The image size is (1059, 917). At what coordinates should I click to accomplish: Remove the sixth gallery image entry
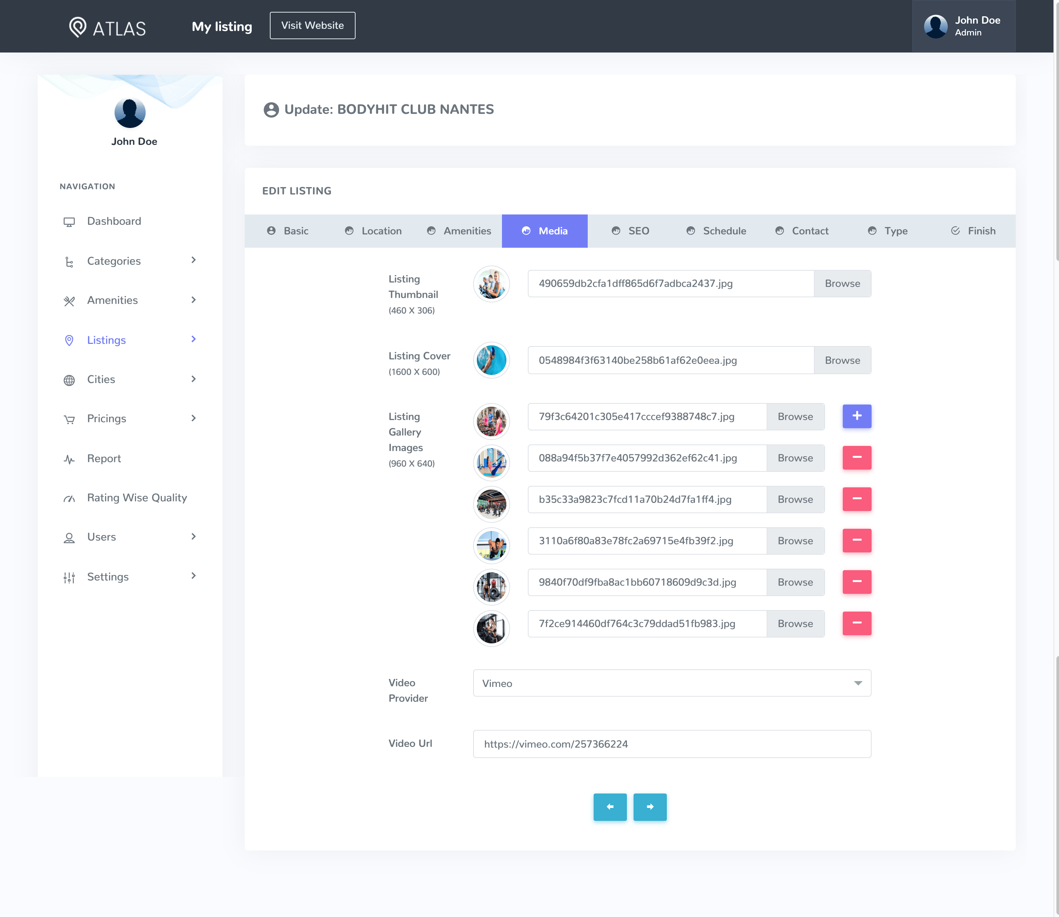tap(857, 623)
